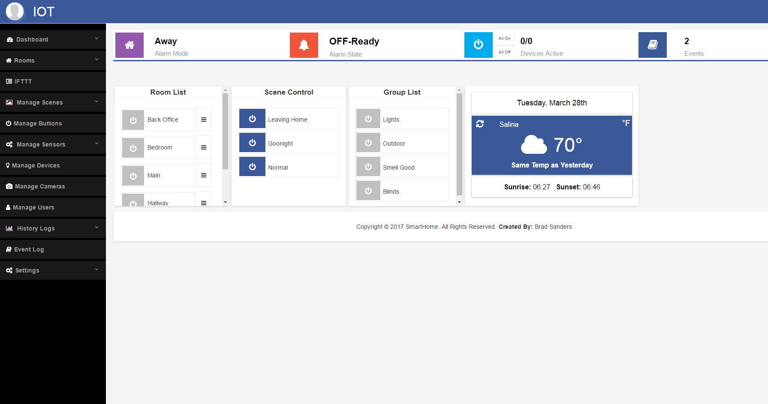The image size is (768, 404).
Task: Click the All On button
Action: tap(504, 38)
